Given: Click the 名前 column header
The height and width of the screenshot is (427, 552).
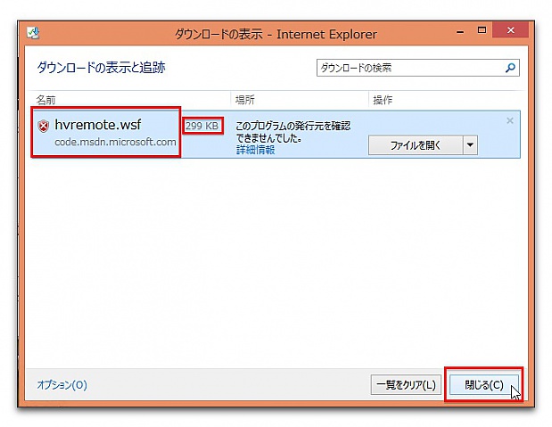Looking at the screenshot, I should point(45,100).
